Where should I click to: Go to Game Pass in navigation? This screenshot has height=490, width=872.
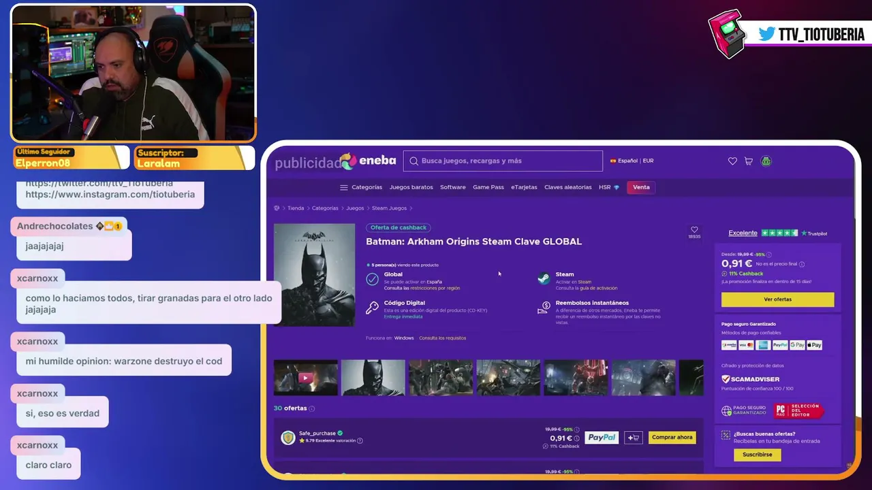click(488, 187)
